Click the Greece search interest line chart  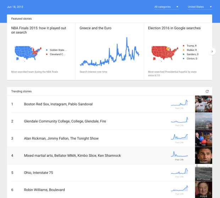click(109, 52)
